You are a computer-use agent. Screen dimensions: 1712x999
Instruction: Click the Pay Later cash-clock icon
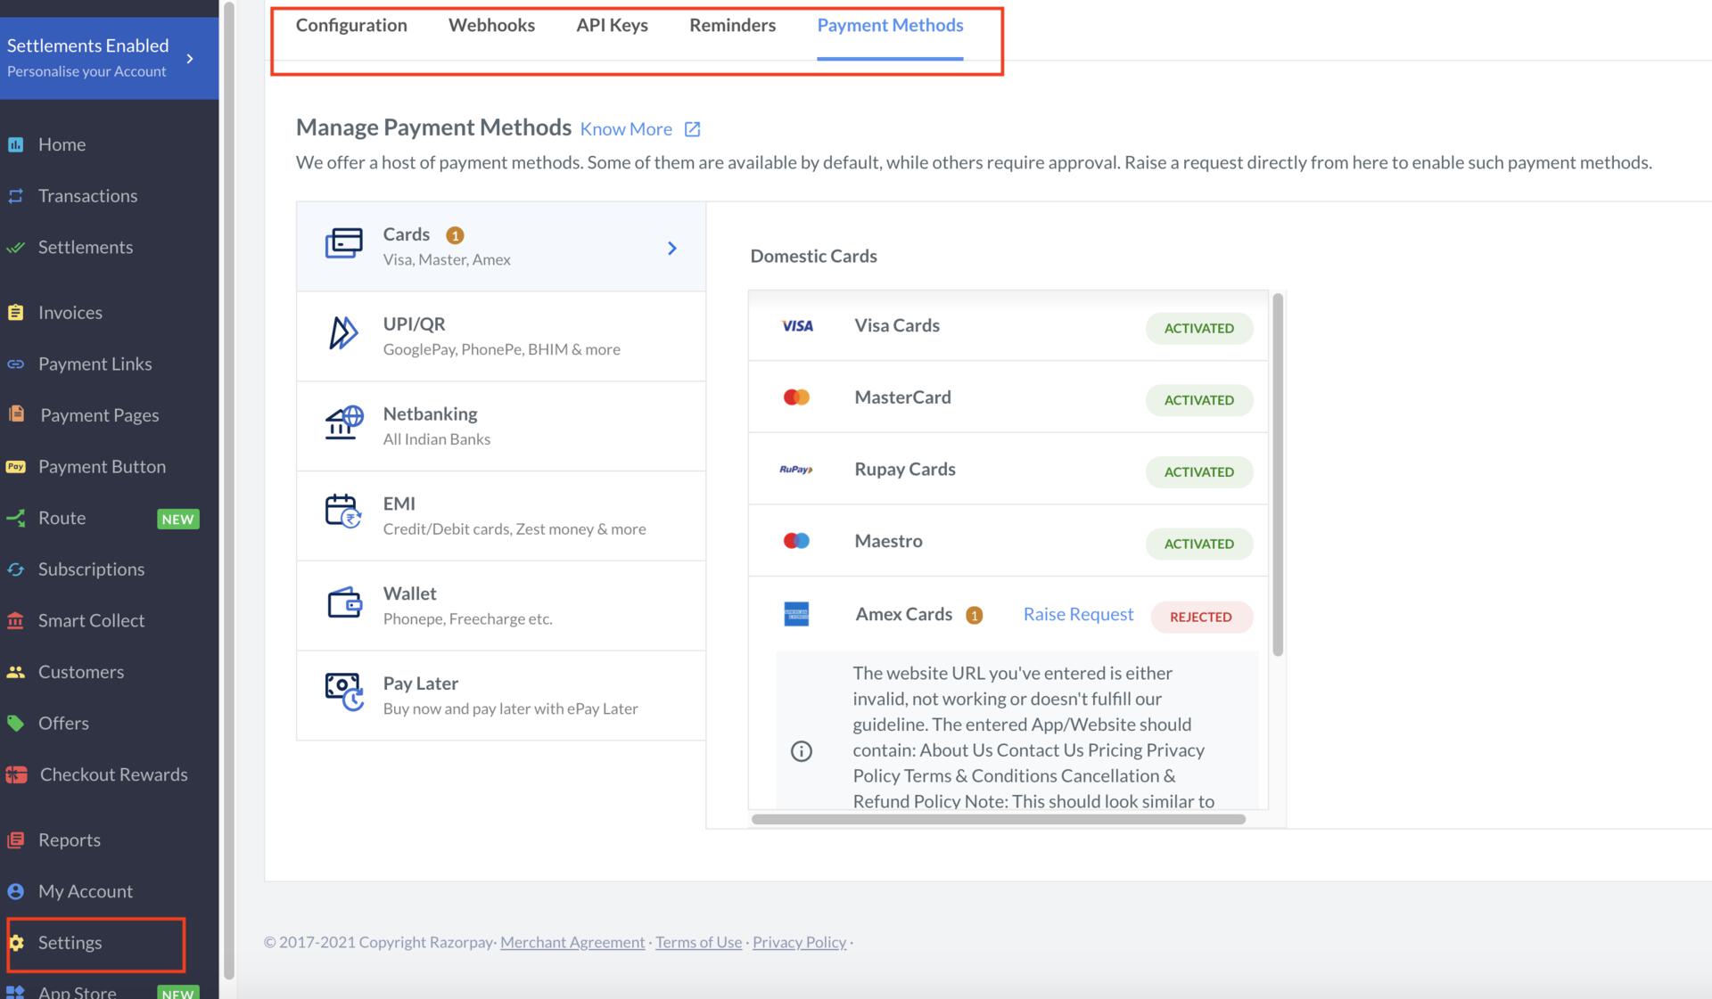tap(344, 692)
